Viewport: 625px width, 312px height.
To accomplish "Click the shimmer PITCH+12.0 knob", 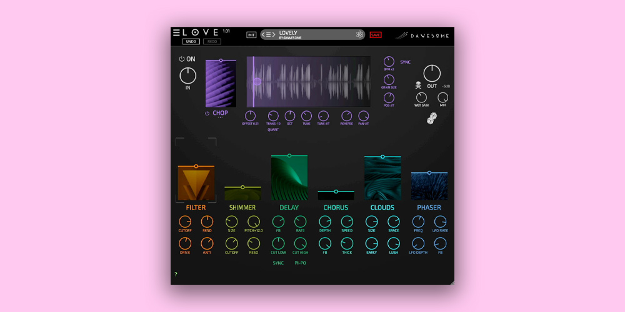I will coord(254,222).
